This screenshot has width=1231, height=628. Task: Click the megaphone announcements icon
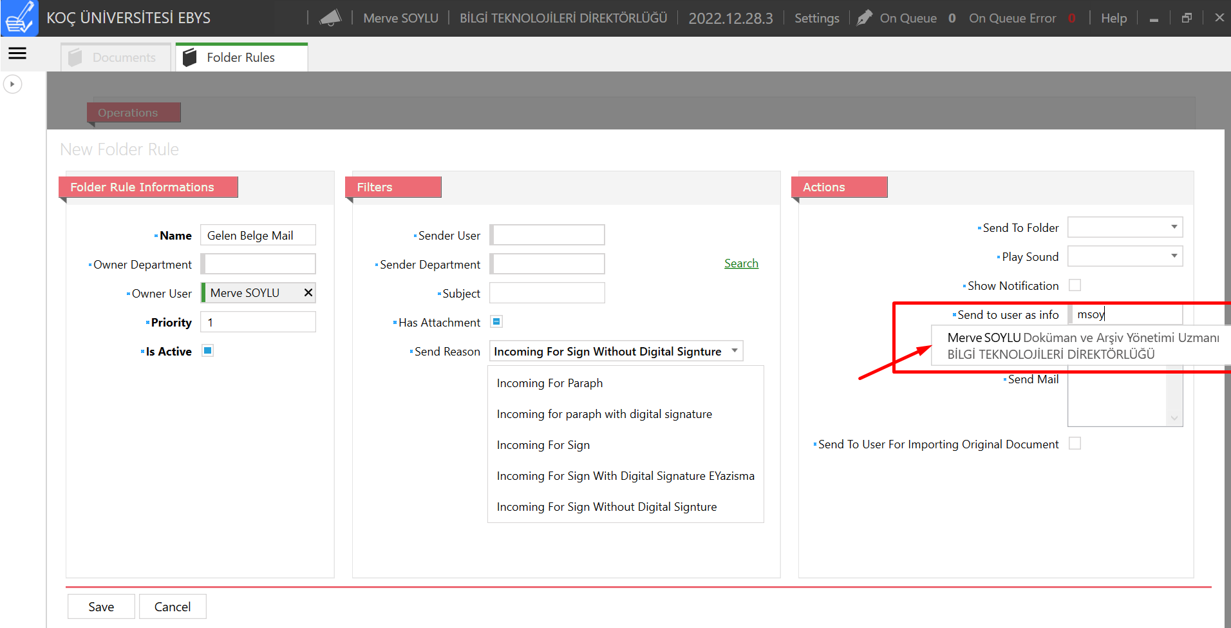point(330,18)
